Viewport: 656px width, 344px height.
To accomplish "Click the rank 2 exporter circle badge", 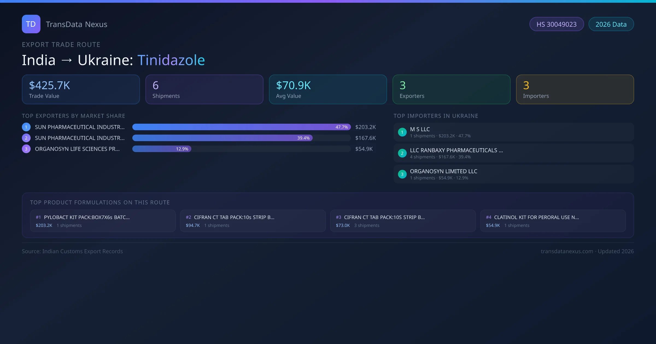I will pos(26,138).
